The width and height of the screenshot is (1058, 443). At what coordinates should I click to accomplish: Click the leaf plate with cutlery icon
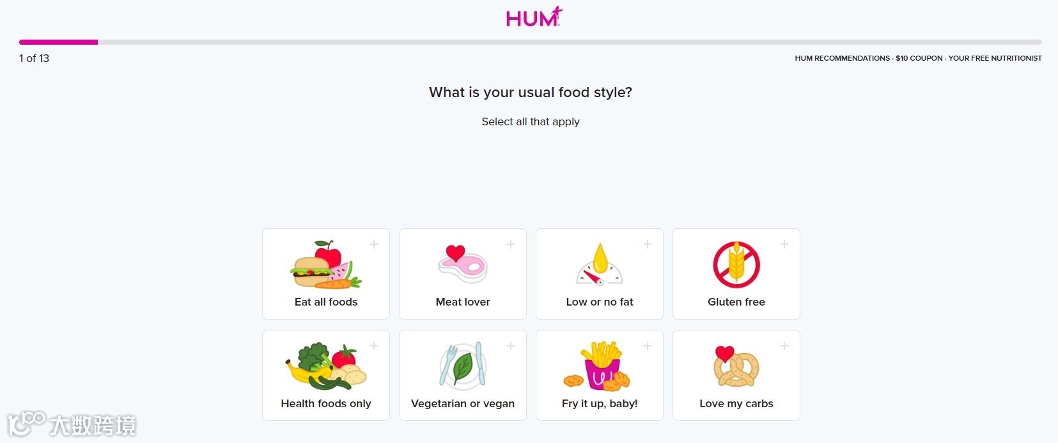(x=463, y=366)
